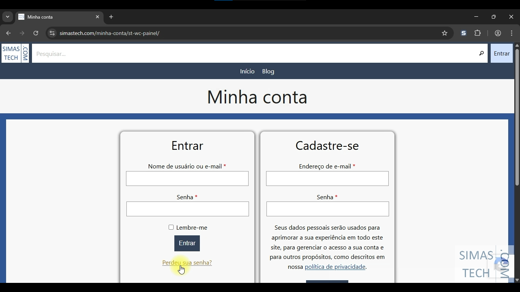The width and height of the screenshot is (520, 292).
Task: Open tab search dropdown arrow
Action: (8, 17)
